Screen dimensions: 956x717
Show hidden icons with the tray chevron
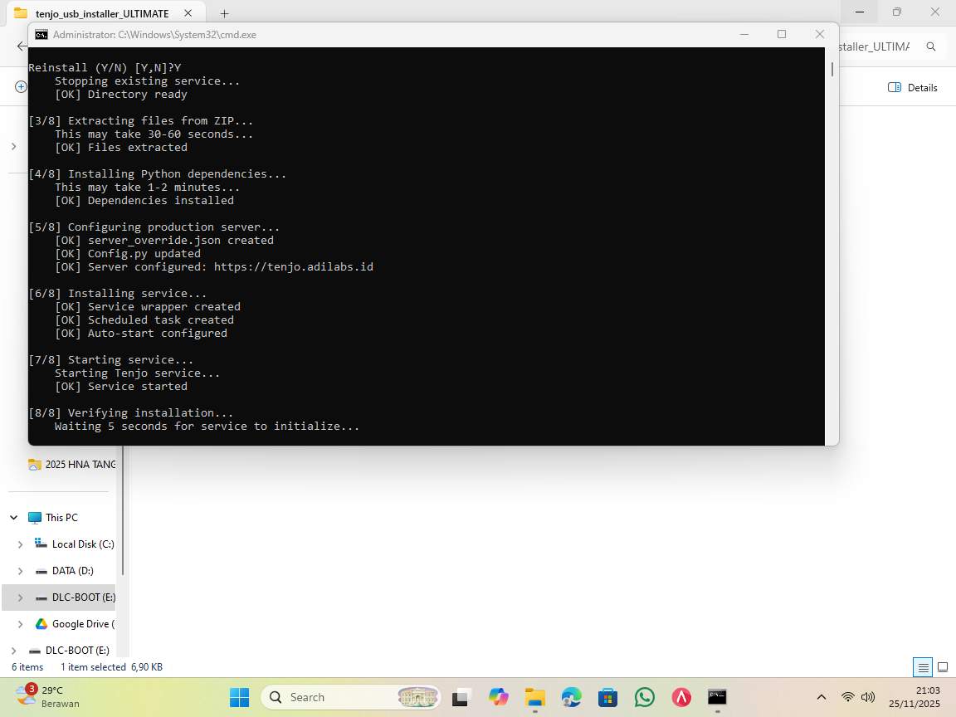[821, 697]
